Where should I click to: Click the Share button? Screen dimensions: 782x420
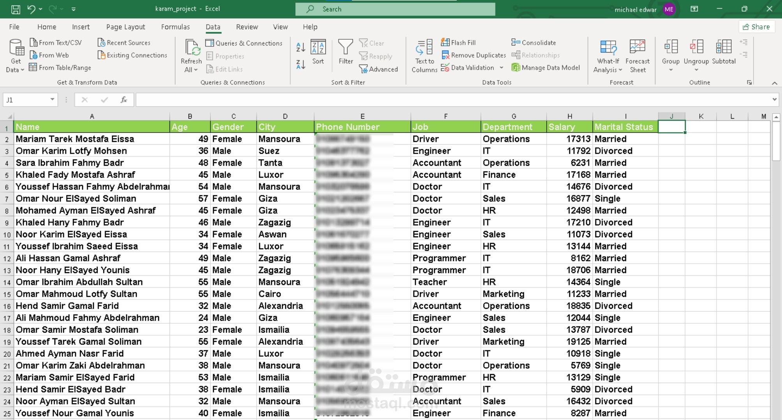tap(756, 27)
